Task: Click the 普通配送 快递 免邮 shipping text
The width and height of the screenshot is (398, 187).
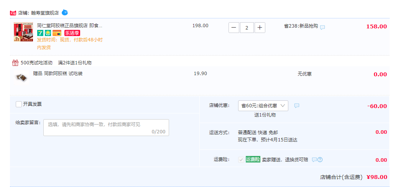Action: click(258, 133)
